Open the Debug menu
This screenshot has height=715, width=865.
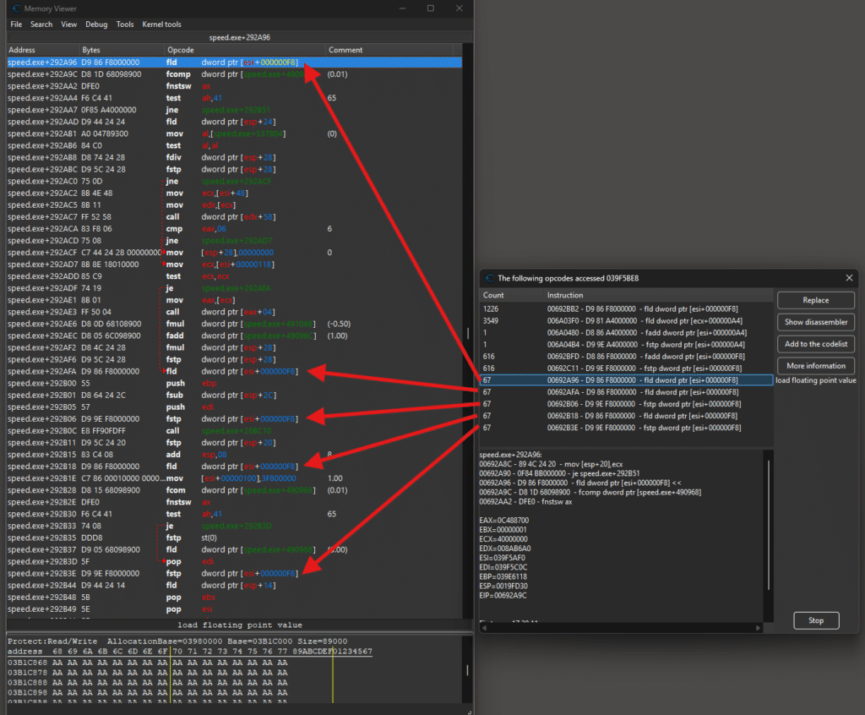coord(96,25)
